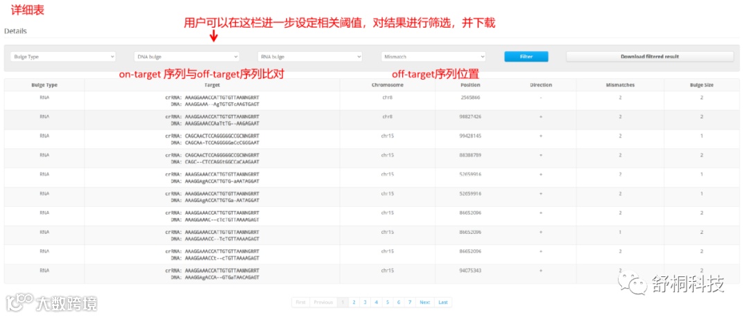Select position value 98827426
749x317 pixels.
click(x=470, y=116)
